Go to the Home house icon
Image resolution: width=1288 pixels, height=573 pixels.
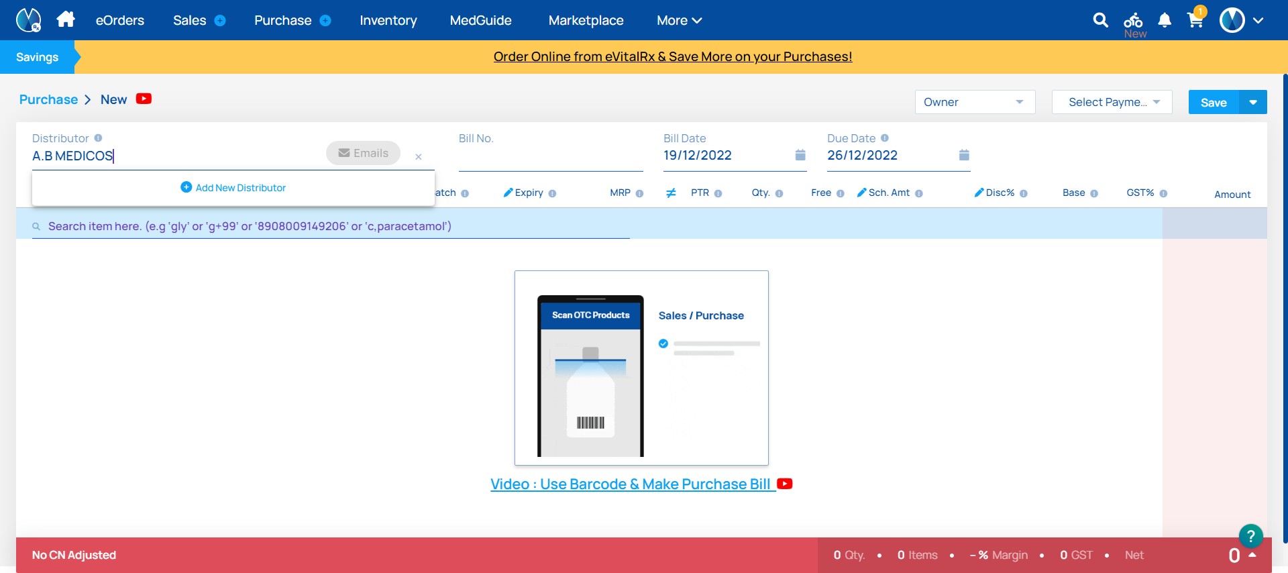[66, 19]
